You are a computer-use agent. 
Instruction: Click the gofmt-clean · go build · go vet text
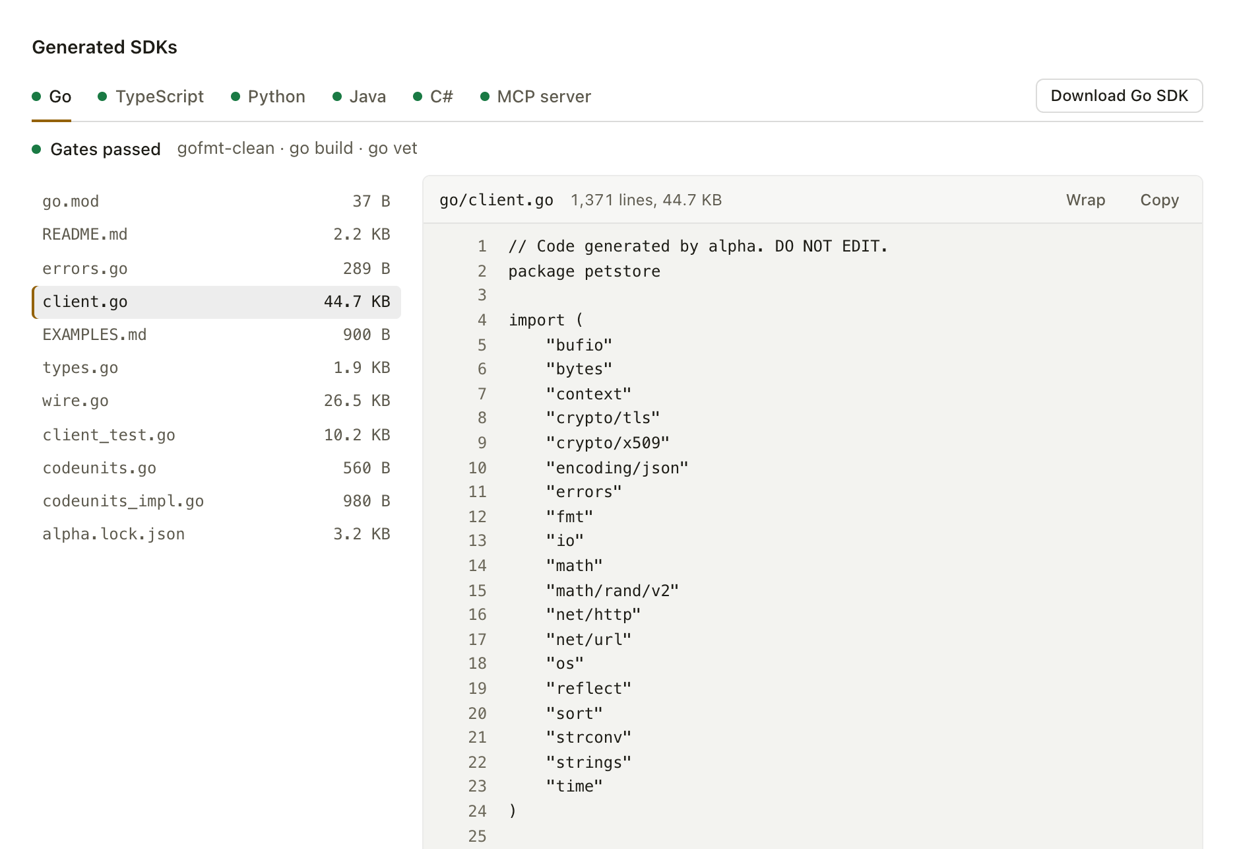(x=297, y=149)
